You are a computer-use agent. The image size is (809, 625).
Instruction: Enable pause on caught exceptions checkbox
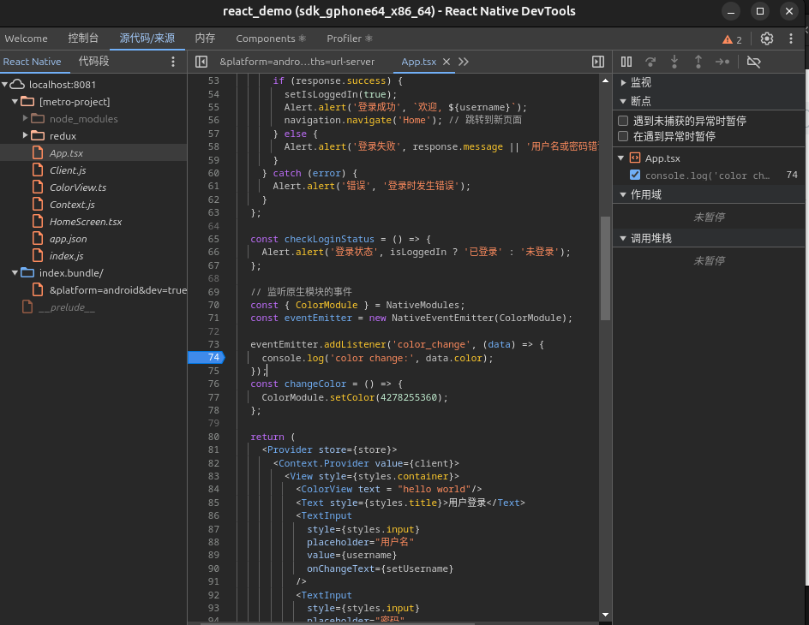623,136
